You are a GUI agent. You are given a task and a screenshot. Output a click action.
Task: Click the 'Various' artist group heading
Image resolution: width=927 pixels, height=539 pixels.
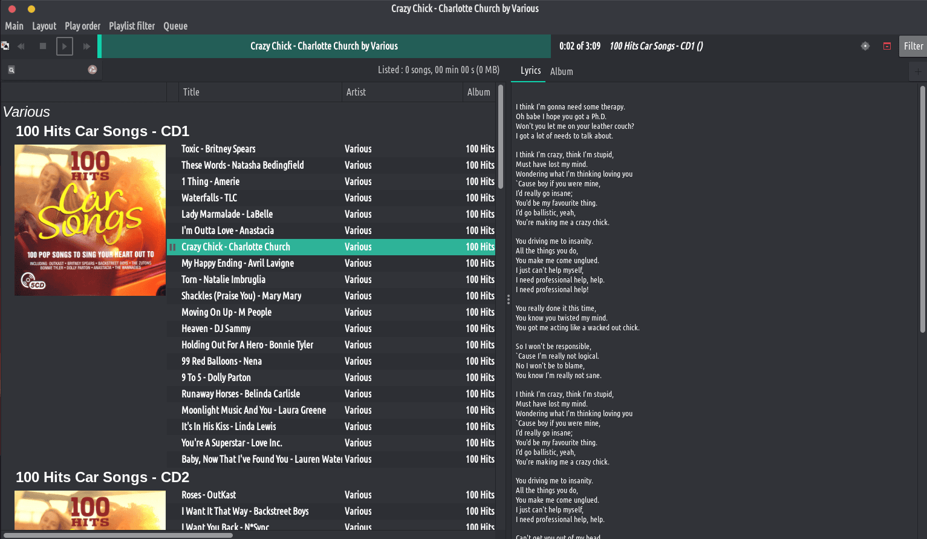[x=27, y=112]
